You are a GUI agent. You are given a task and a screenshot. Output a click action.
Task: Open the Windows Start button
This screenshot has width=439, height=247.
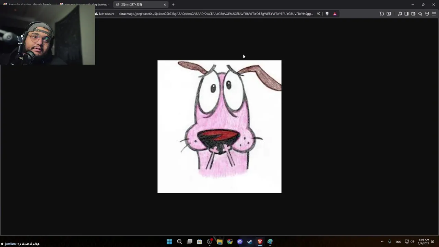pyautogui.click(x=169, y=242)
